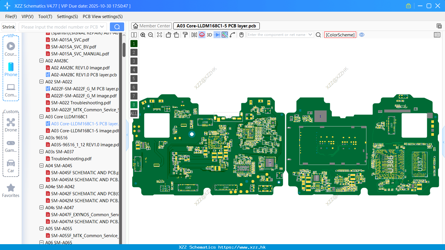
Task: Zoom out of the PCB view
Action: pos(150,35)
